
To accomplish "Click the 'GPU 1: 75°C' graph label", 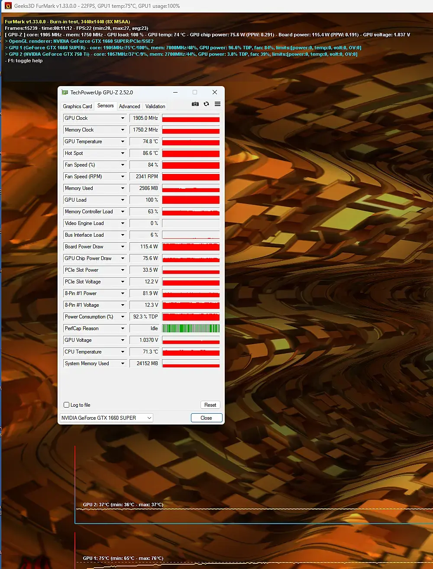I will [123, 558].
